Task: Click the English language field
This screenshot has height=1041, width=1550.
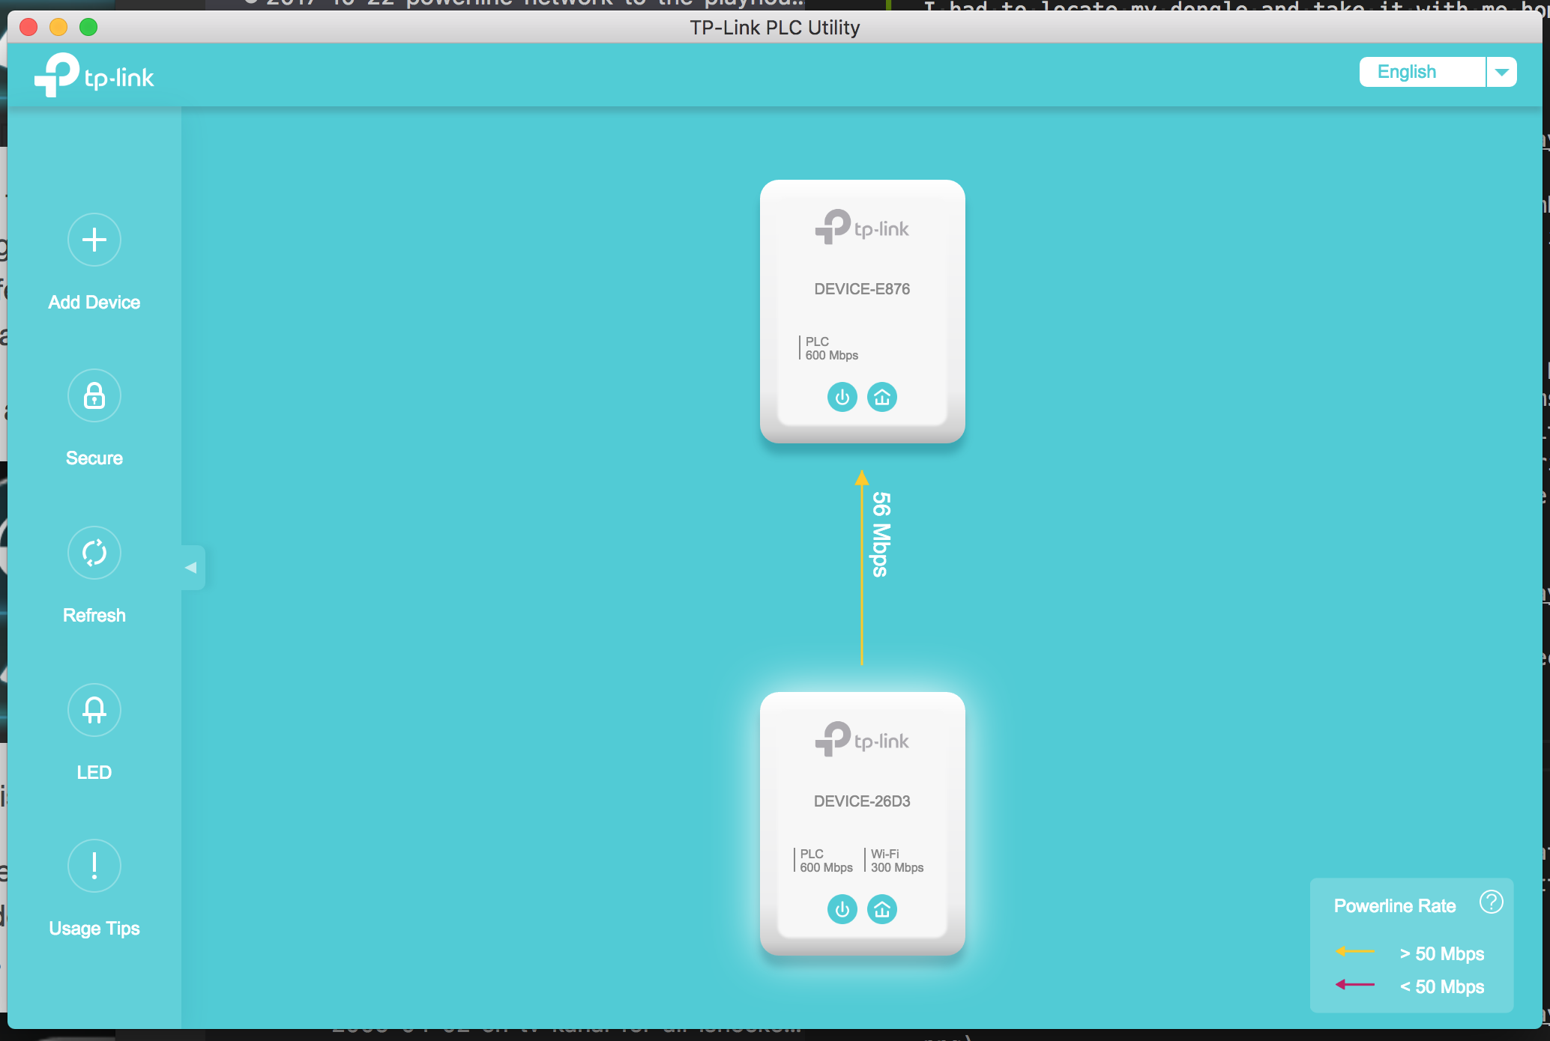Action: coord(1423,72)
